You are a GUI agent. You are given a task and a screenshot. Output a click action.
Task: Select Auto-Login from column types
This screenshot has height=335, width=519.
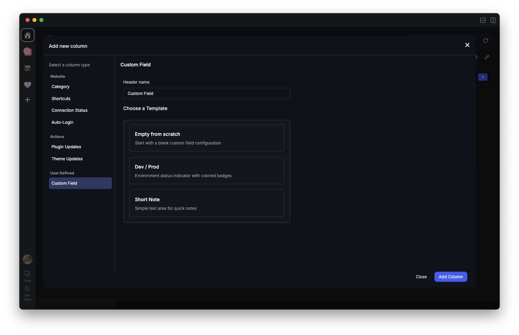click(62, 122)
